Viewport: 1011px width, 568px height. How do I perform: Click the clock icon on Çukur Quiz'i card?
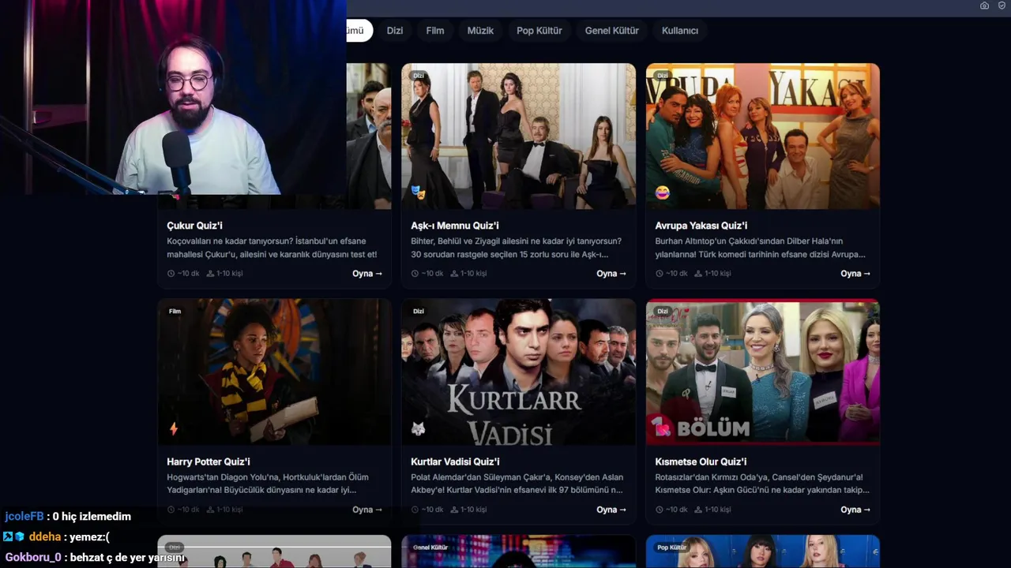pos(171,274)
